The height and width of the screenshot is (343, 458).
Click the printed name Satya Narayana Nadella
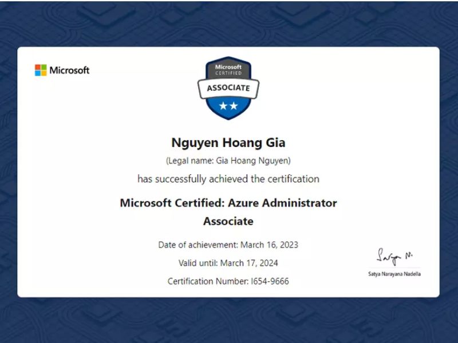coord(394,274)
